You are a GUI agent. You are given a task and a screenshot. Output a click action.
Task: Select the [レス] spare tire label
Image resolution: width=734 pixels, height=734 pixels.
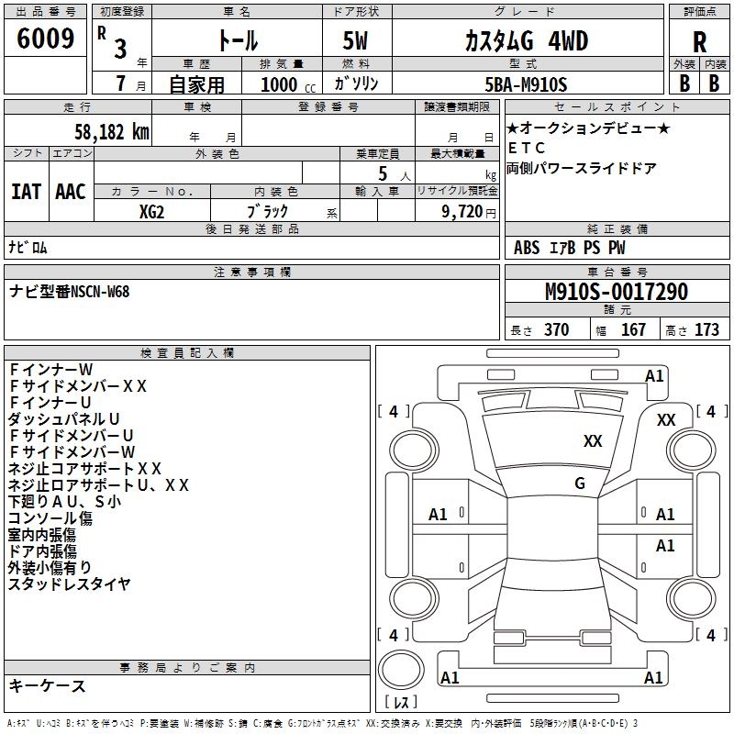(x=401, y=702)
